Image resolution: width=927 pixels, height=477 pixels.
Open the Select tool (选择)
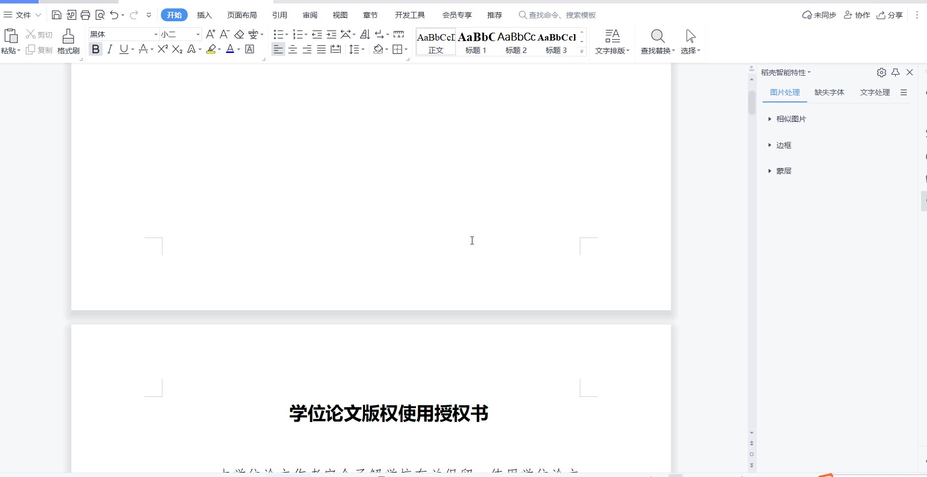[x=690, y=42]
